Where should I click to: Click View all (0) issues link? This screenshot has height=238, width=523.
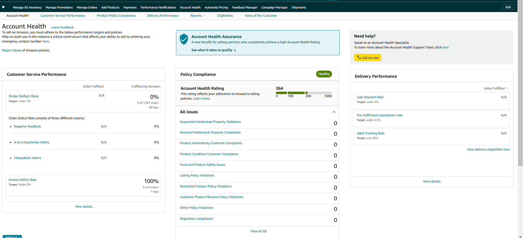(x=258, y=231)
